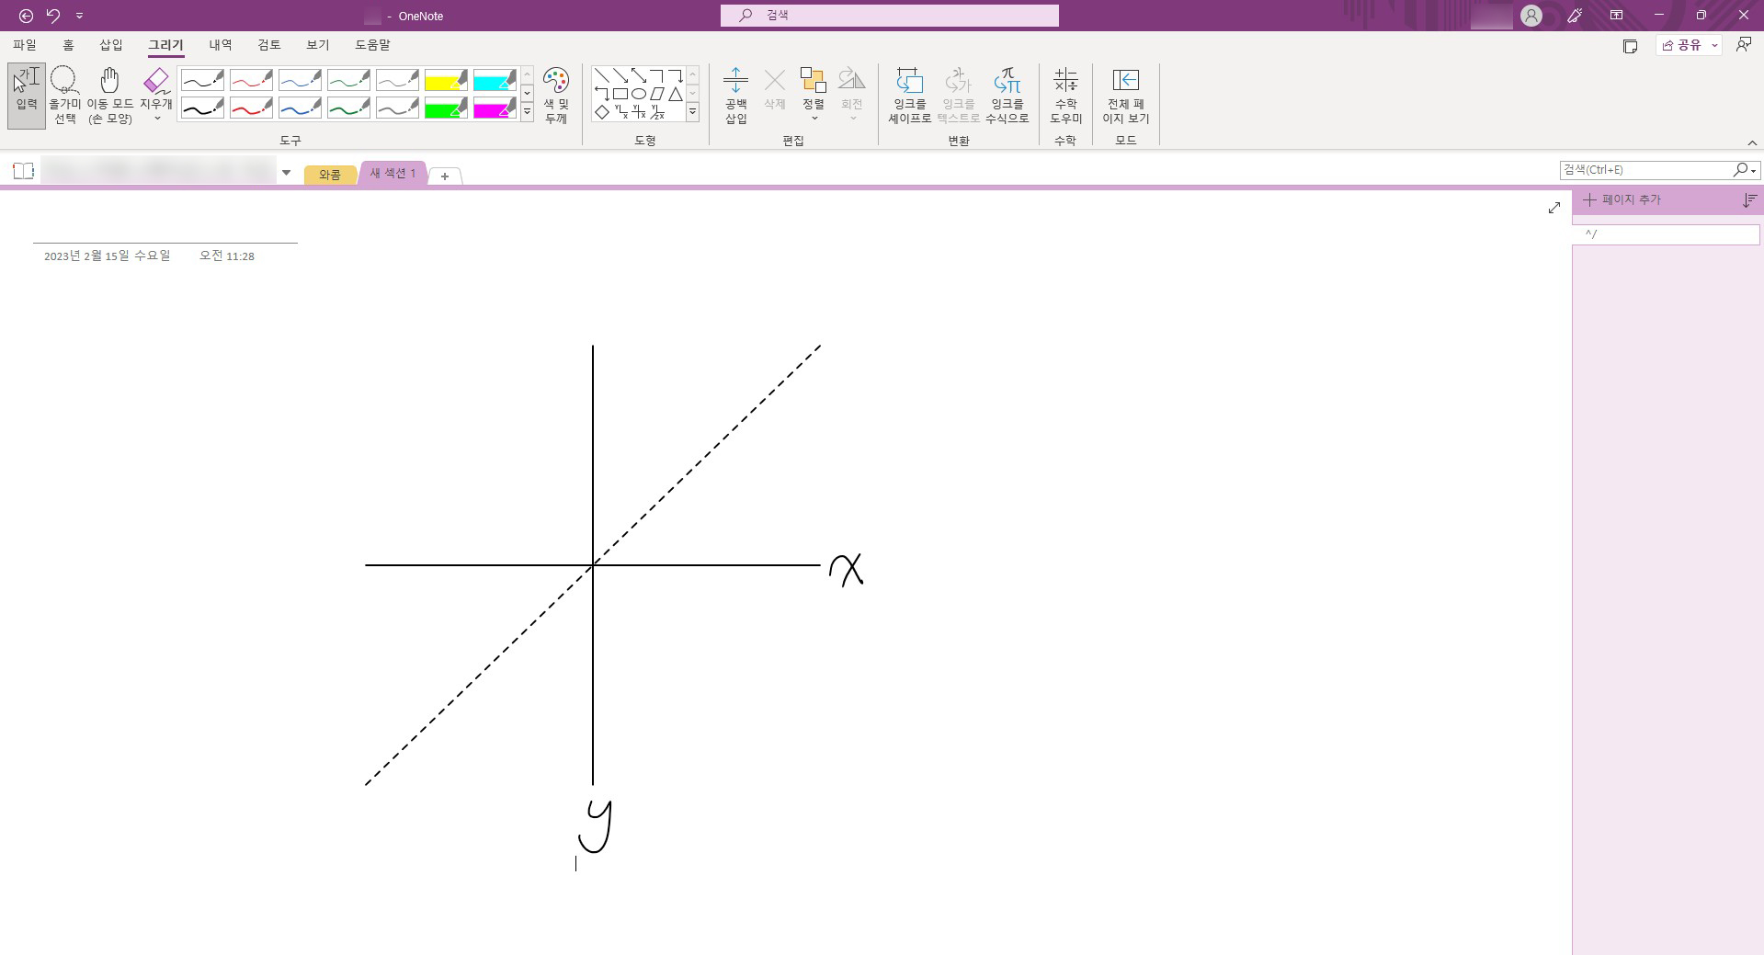Collapse the ribbon with chevron
Screen dimensions: 1764x955
click(1752, 142)
